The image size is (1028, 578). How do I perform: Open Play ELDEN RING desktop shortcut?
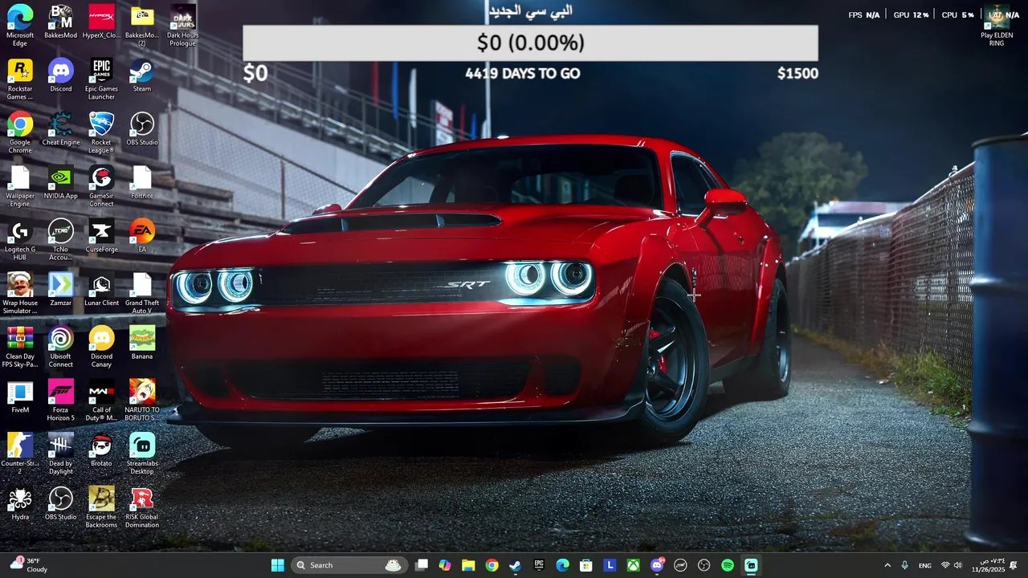(997, 25)
